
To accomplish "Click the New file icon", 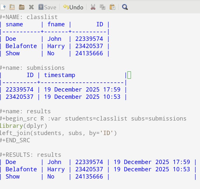I will coord(3,7).
